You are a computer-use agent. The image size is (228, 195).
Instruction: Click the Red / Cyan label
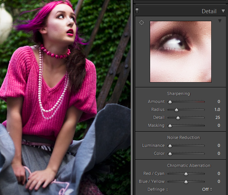coord(154,173)
